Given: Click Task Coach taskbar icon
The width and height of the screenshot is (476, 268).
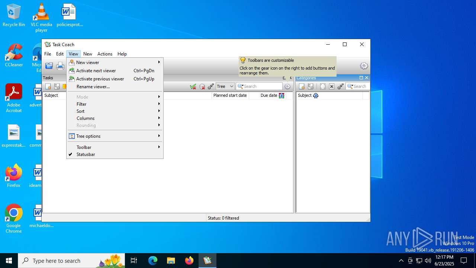Looking at the screenshot, I should pos(208,261).
